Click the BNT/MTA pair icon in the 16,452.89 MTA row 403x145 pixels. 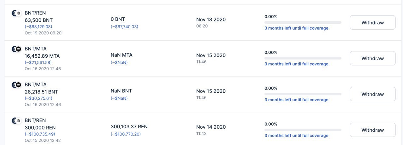tap(16, 49)
